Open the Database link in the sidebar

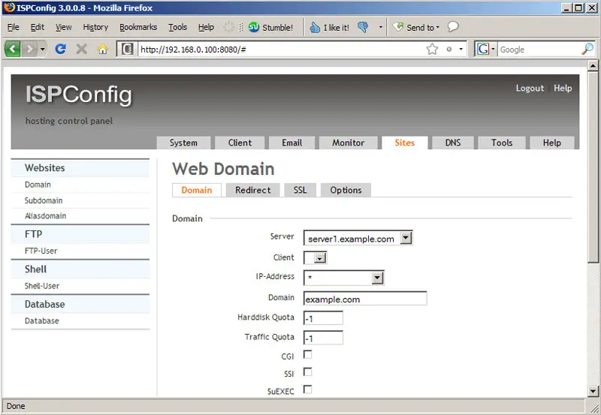point(42,321)
